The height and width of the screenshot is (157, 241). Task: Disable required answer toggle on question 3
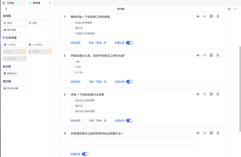(129, 120)
